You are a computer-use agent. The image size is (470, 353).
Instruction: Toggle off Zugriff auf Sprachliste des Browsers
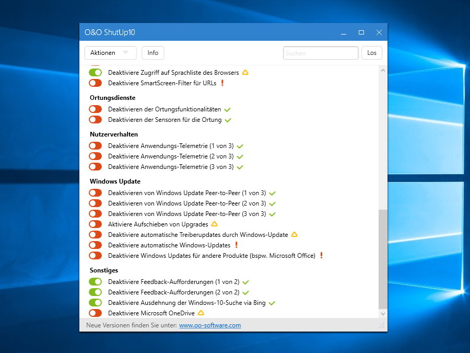(96, 72)
